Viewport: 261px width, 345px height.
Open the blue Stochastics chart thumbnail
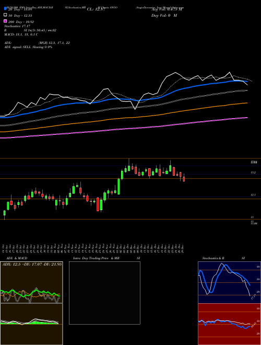tap(229, 282)
